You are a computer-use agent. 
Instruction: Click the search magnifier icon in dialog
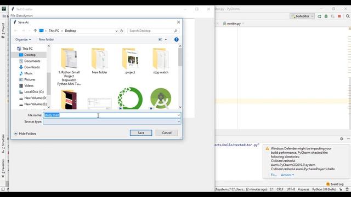pos(175,31)
